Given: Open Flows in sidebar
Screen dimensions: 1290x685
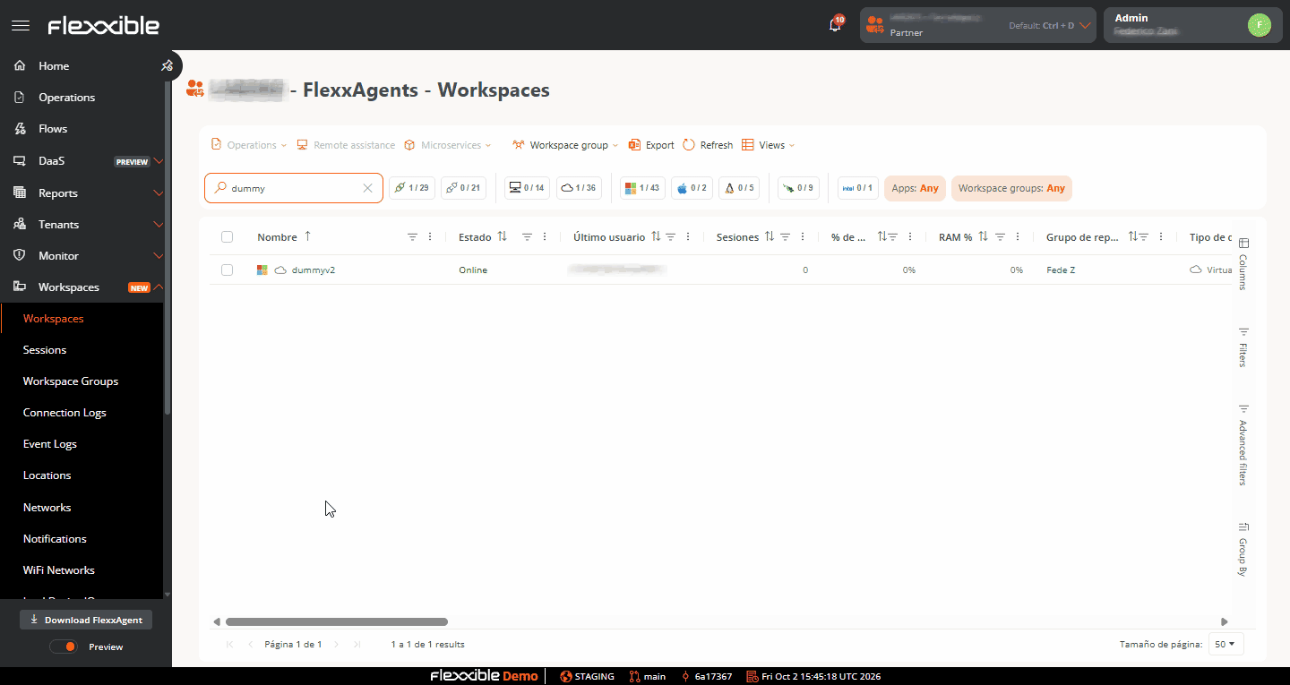Looking at the screenshot, I should tap(53, 129).
